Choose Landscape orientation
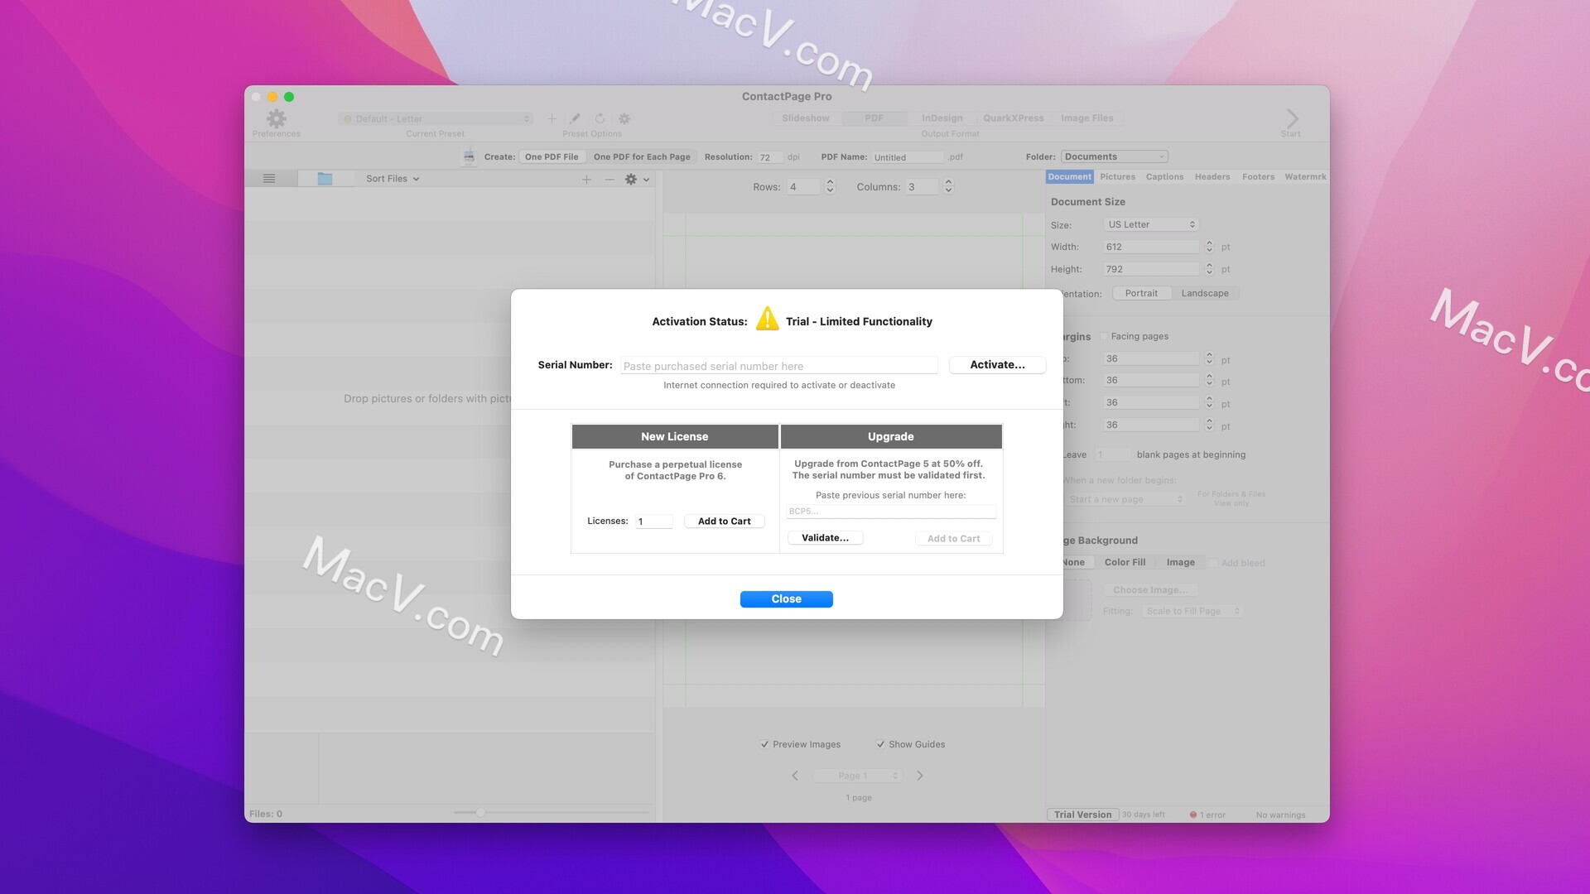 [1205, 293]
